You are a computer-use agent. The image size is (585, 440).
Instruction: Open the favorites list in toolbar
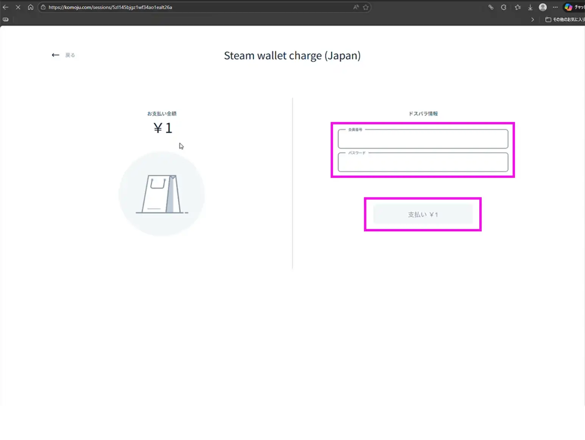tap(518, 7)
